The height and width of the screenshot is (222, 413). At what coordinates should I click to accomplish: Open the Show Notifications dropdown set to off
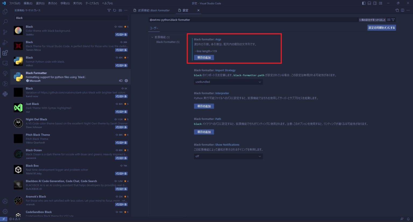coord(228,156)
